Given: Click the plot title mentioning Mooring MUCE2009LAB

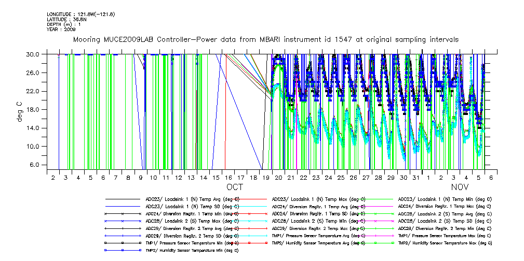Looking at the screenshot, I should click(265, 39).
